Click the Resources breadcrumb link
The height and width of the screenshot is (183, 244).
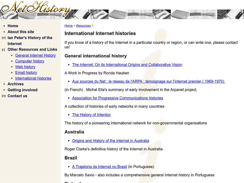click(x=83, y=26)
